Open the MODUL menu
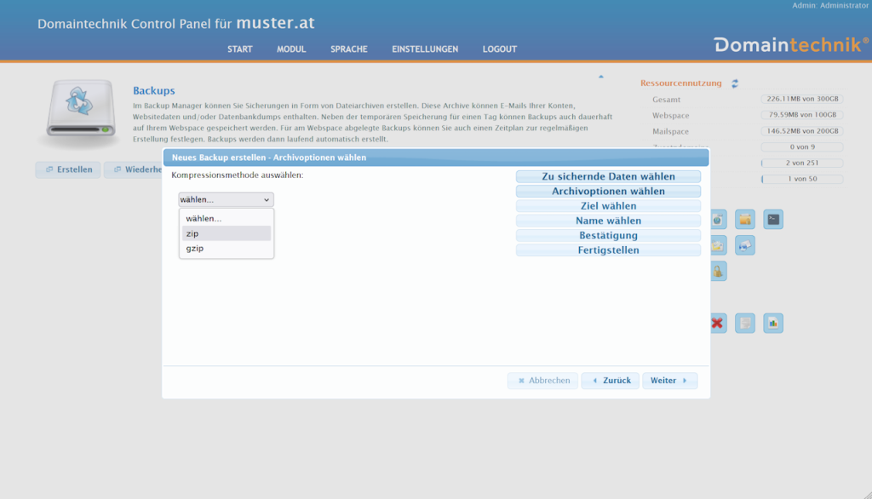This screenshot has height=499, width=872. coord(291,49)
